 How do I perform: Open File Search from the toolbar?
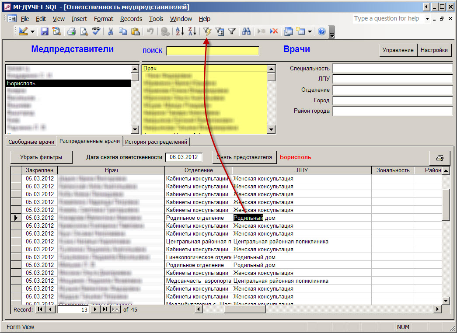coord(56,31)
